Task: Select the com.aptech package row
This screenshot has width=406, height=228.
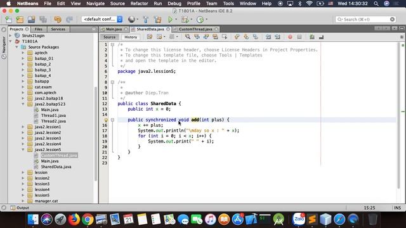Action: [x=45, y=92]
